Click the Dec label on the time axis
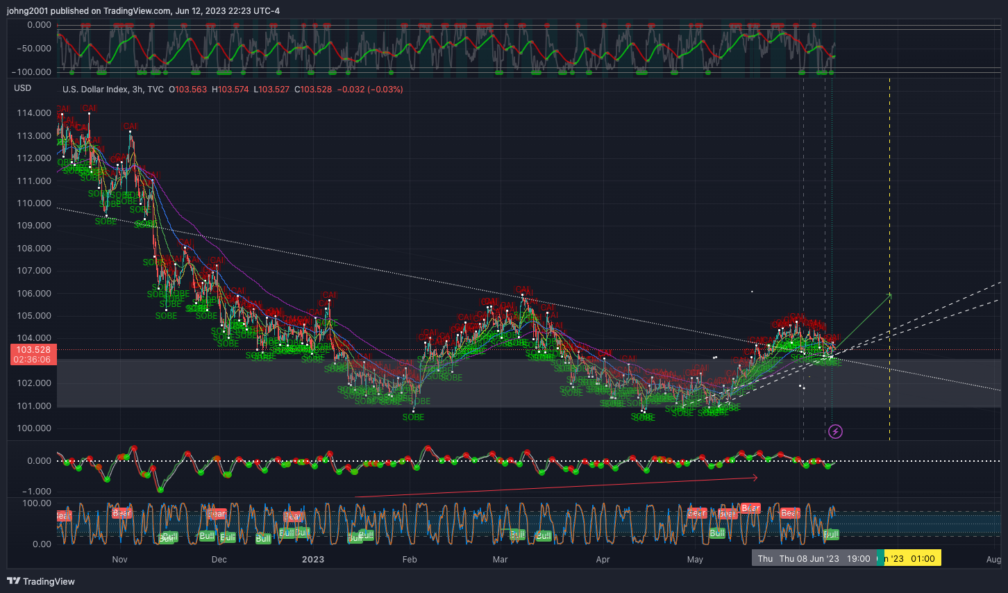1008x593 pixels. (x=219, y=560)
